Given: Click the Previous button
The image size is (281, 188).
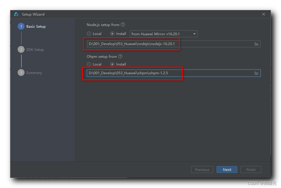Looking at the screenshot, I should point(202,170).
